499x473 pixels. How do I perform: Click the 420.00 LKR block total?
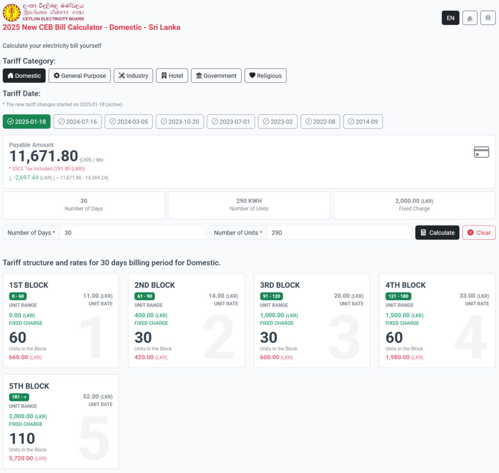click(151, 357)
